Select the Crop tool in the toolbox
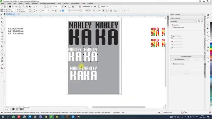The width and height of the screenshot is (212, 119). pos(2,22)
